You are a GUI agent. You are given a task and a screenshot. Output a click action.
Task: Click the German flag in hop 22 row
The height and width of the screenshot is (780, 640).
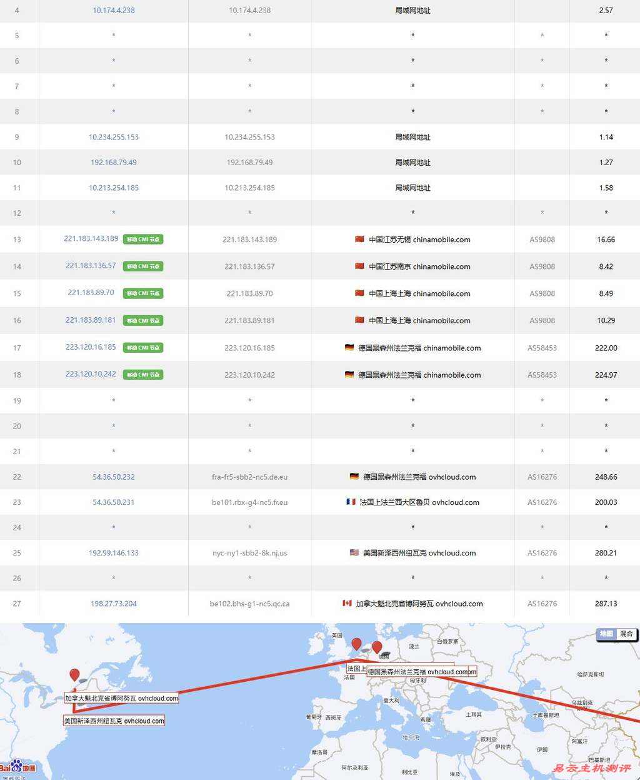tap(354, 476)
